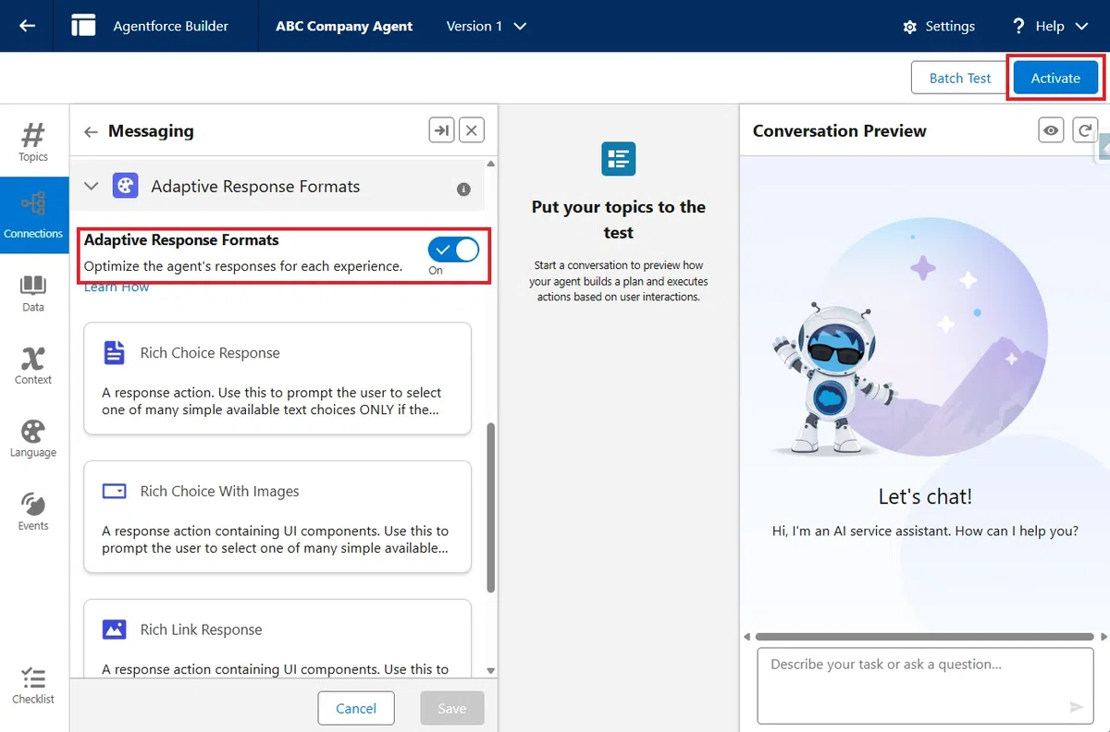The width and height of the screenshot is (1110, 732).
Task: Toggle the Conversation Preview eye icon
Action: [1051, 130]
